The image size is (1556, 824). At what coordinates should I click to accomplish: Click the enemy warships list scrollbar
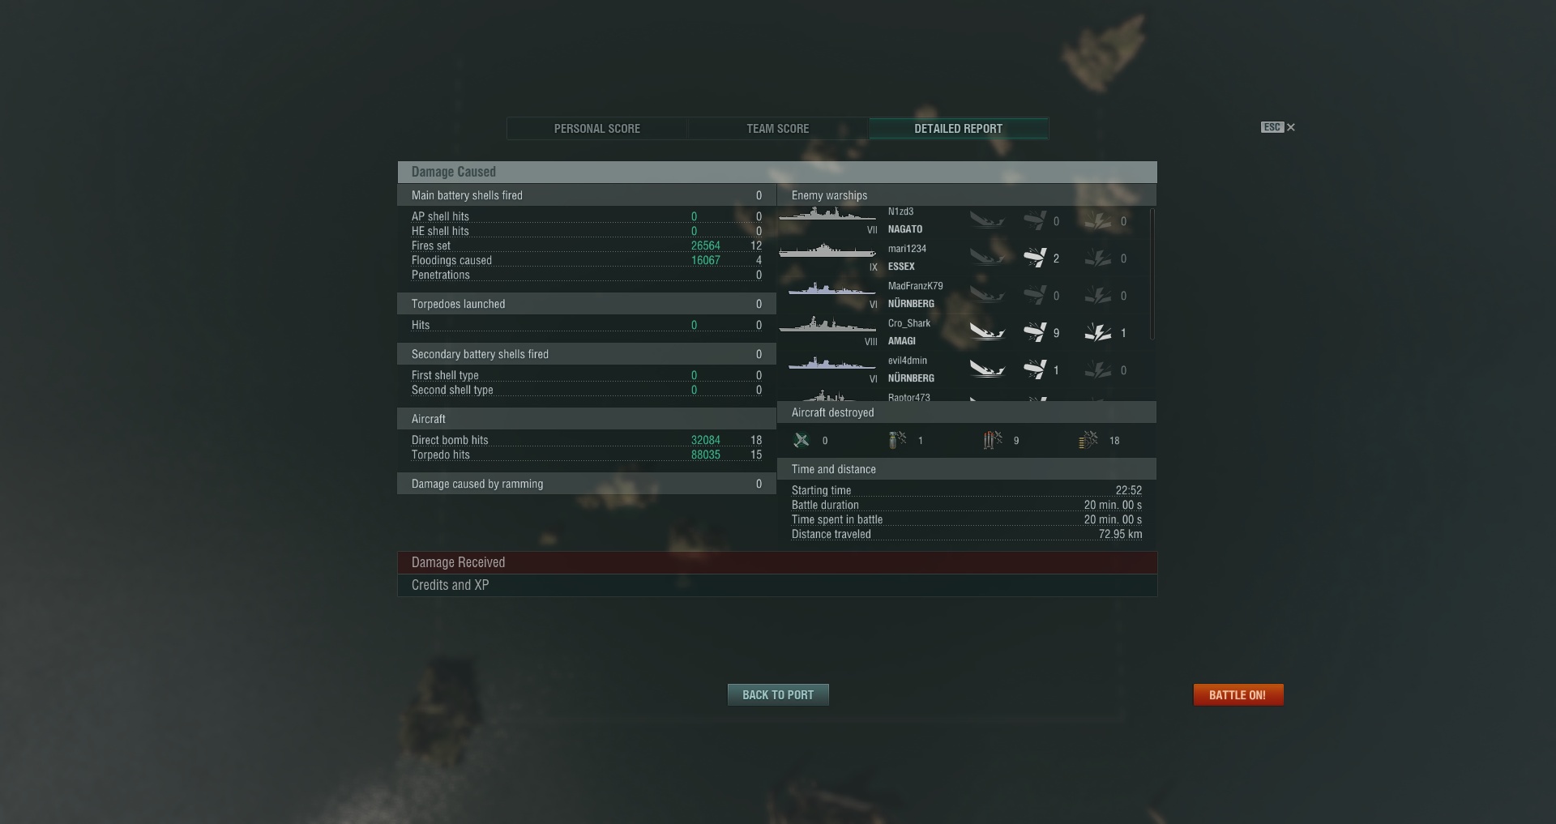1152,274
